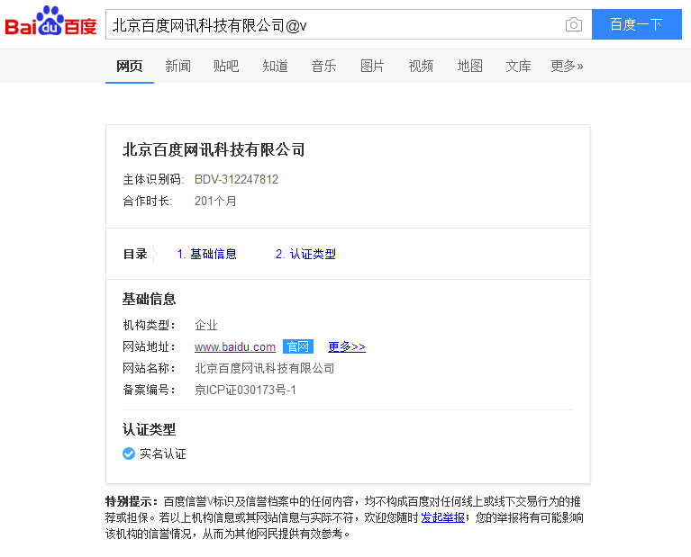Viewport: 691px width, 557px height.
Task: Click the ICP number 京ICP证030173号-1
Action: pyautogui.click(x=245, y=391)
